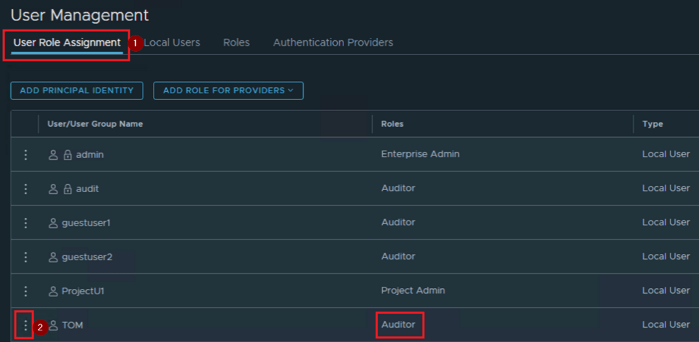Expand the Add Role For Providers dropdown
The height and width of the screenshot is (342, 699).
pos(228,91)
